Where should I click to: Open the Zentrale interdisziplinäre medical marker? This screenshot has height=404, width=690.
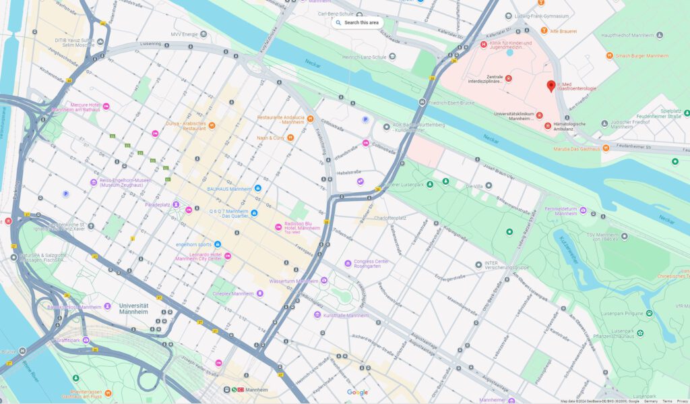pos(508,78)
